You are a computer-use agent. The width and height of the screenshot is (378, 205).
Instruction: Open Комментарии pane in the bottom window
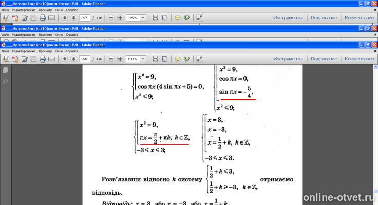[x=359, y=59]
